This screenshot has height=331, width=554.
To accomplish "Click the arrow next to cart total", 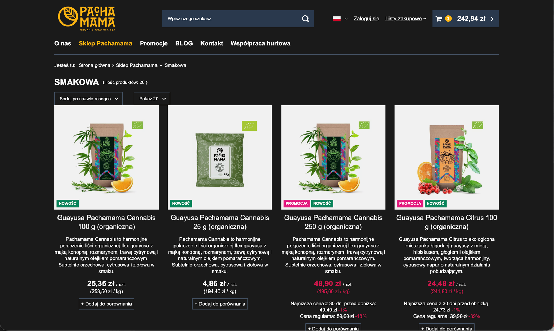I will pyautogui.click(x=492, y=19).
